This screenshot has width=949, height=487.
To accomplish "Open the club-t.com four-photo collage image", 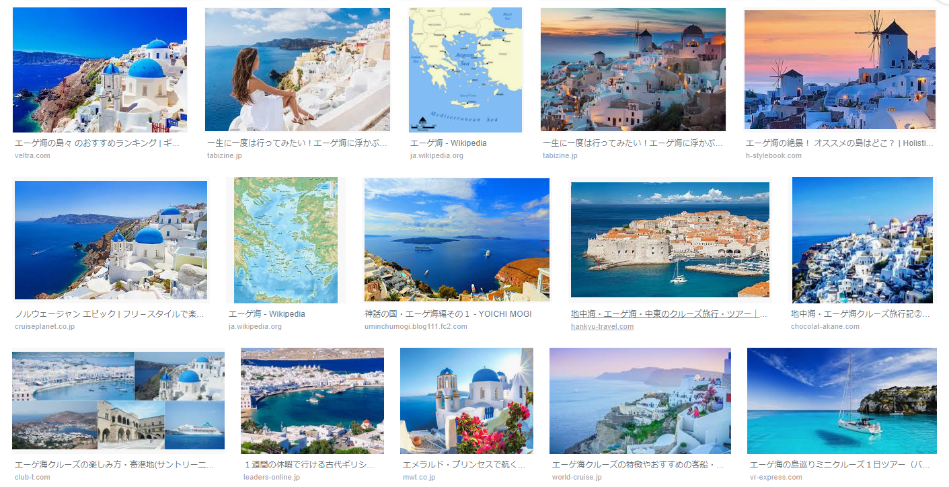I will [x=118, y=400].
